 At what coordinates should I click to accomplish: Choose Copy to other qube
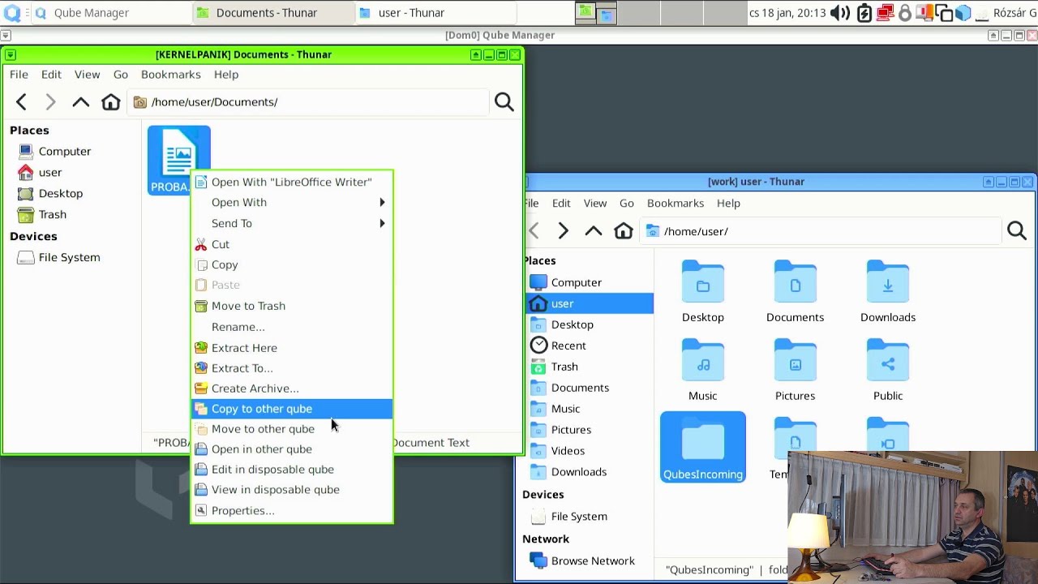click(292, 409)
